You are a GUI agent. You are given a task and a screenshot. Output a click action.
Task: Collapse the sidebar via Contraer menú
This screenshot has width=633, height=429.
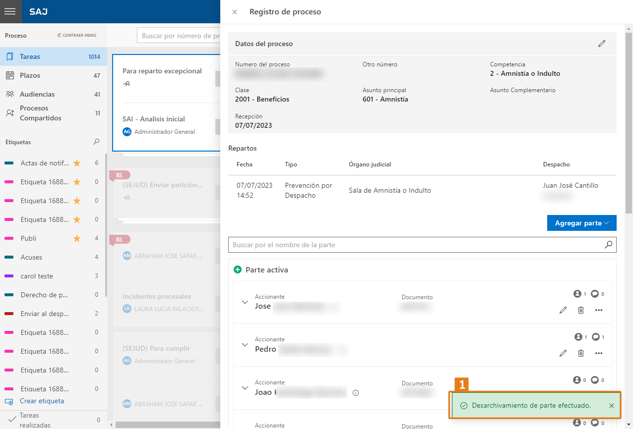[76, 35]
